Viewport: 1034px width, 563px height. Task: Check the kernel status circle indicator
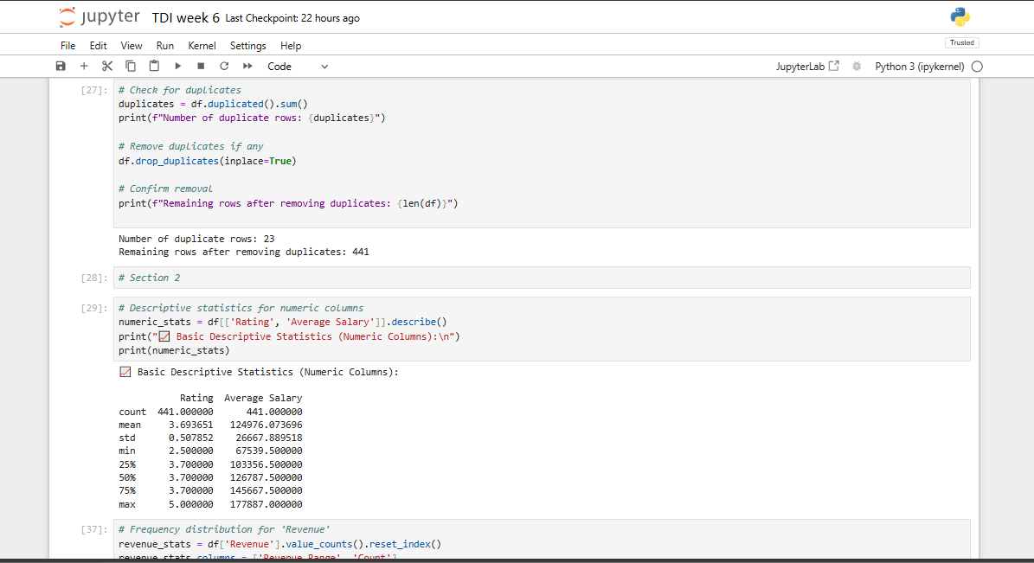tap(977, 67)
